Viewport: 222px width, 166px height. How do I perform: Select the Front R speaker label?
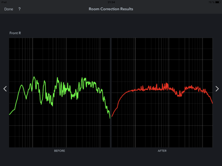(x=15, y=33)
